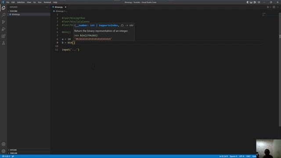Open the Search view in activity bar
281x158 pixels.
click(4, 14)
